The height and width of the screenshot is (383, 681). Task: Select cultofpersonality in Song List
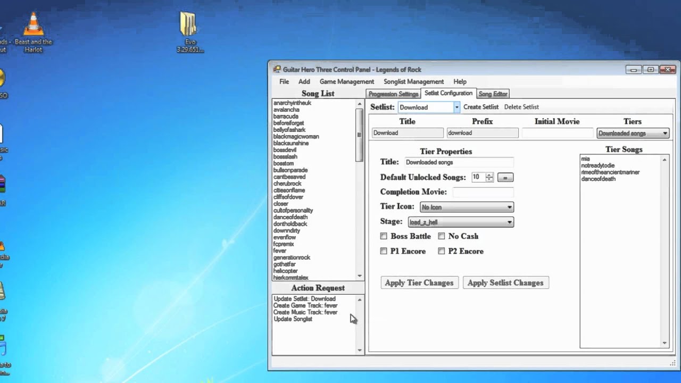[293, 211]
